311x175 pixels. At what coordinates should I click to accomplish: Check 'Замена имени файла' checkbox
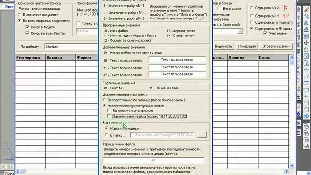(x=109, y=116)
